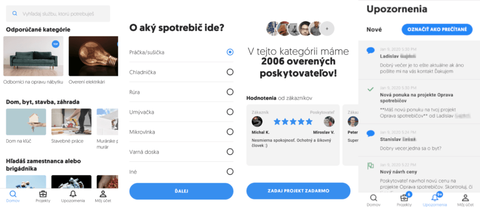Click the OZNAČIŤ AKO PREČÍTANÉ button
Viewport: 480px width, 207px height.
tap(437, 29)
